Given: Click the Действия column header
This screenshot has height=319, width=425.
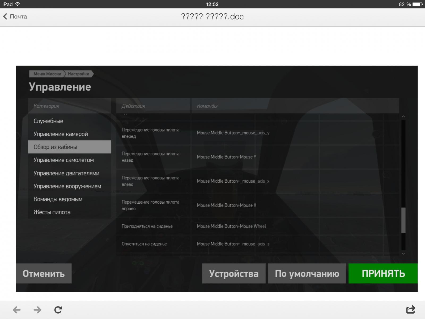Looking at the screenshot, I should point(153,106).
